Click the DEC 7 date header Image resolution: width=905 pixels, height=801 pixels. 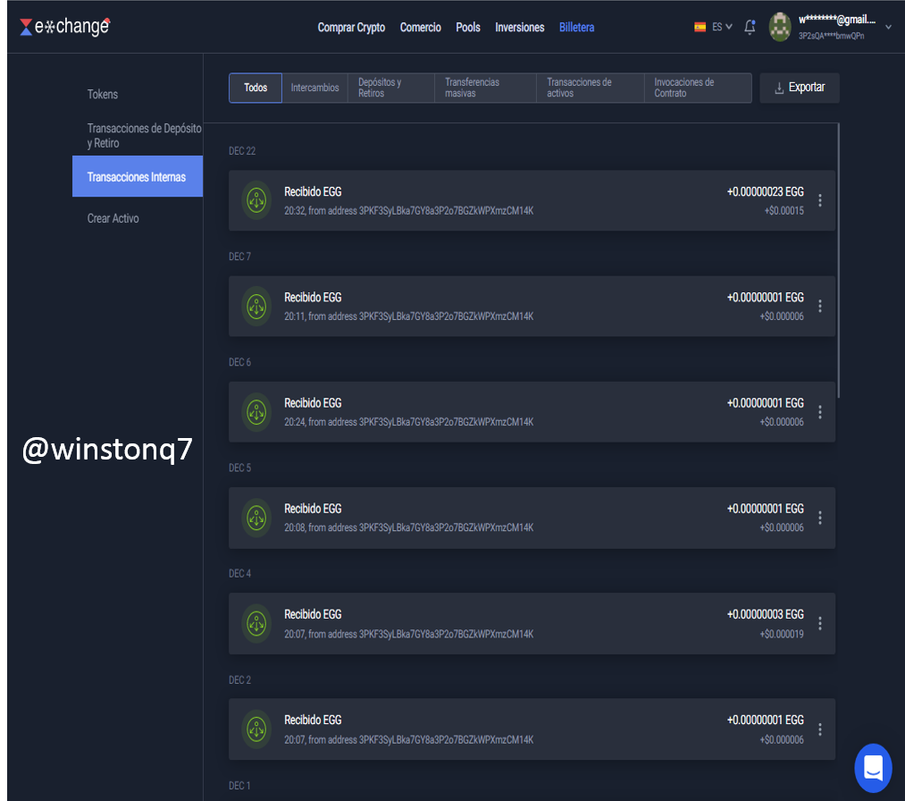click(239, 257)
